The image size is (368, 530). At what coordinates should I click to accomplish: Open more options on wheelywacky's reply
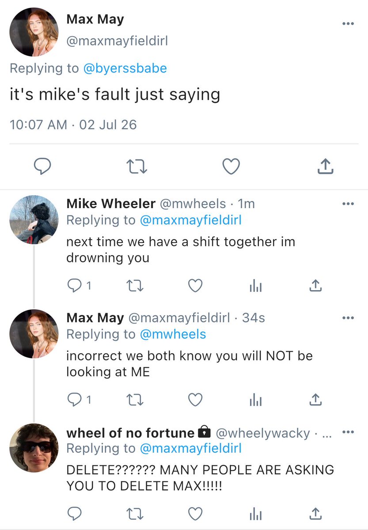coord(348,432)
